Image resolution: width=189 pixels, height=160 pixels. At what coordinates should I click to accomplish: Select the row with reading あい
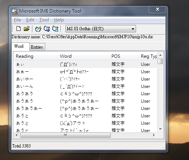coord(86,64)
